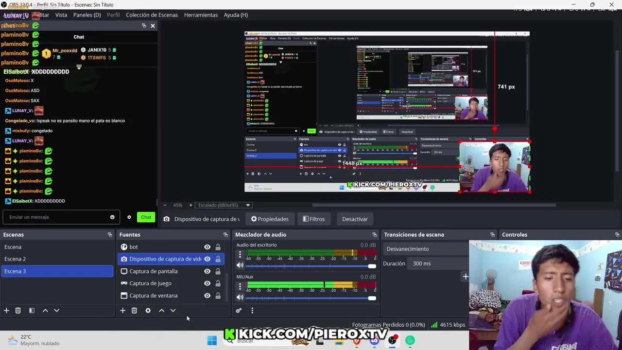Click the preview horizontal scrollbar
Image resolution: width=622 pixels, height=350 pixels.
434,205
